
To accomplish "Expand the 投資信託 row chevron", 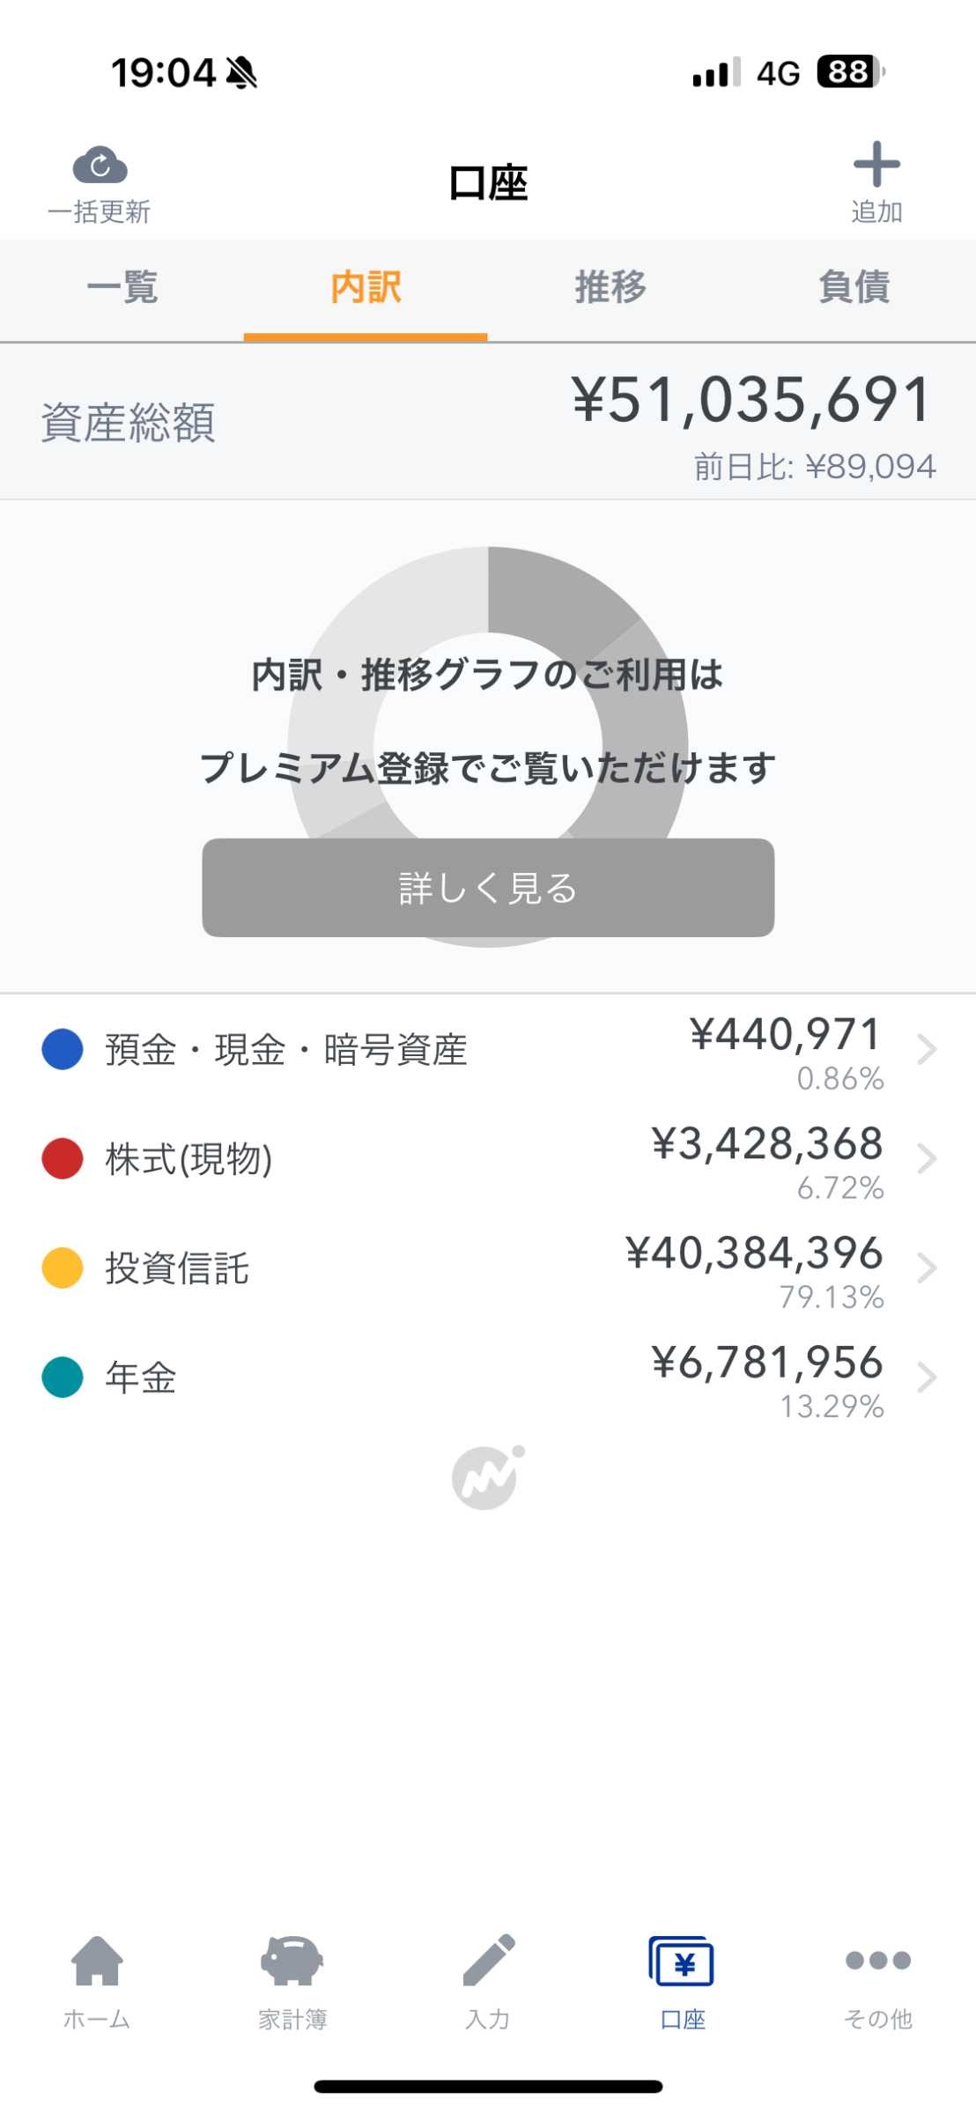I will (x=926, y=1268).
